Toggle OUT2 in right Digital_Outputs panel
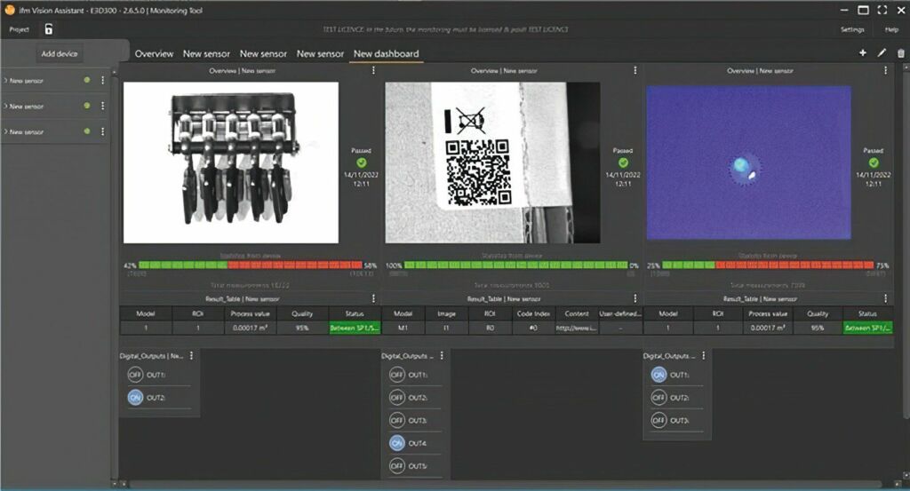Image resolution: width=910 pixels, height=491 pixels. (659, 398)
